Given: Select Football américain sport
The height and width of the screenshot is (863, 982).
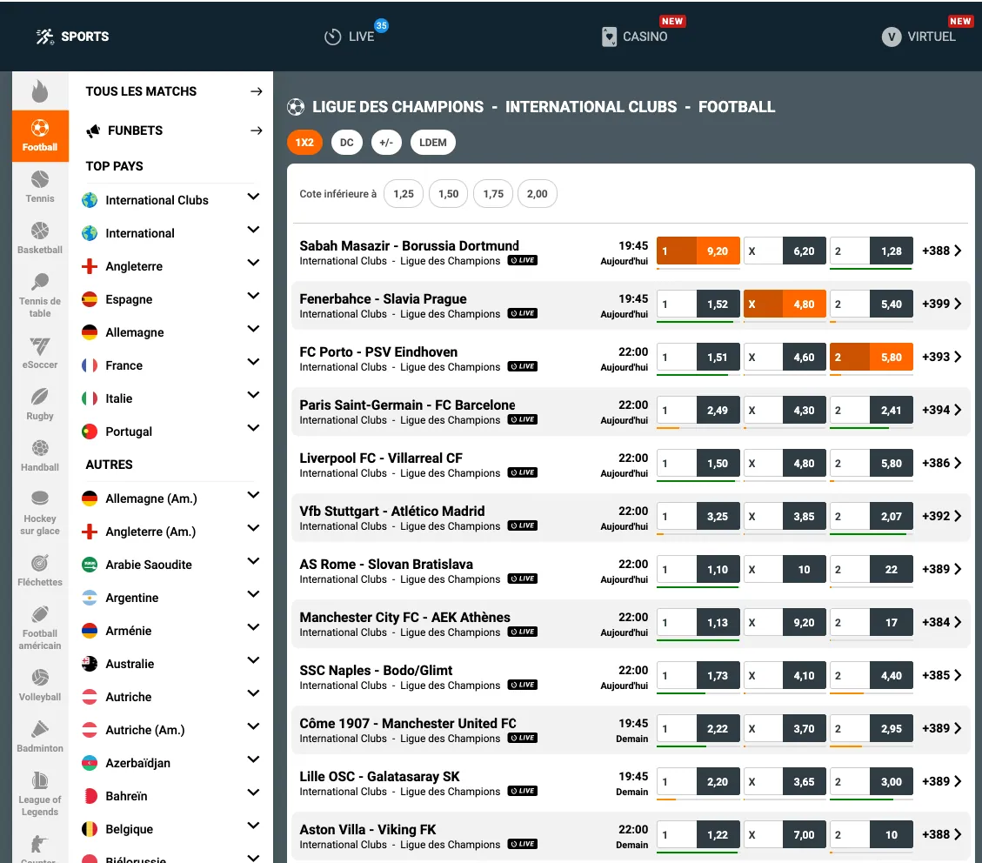Looking at the screenshot, I should coord(40,628).
